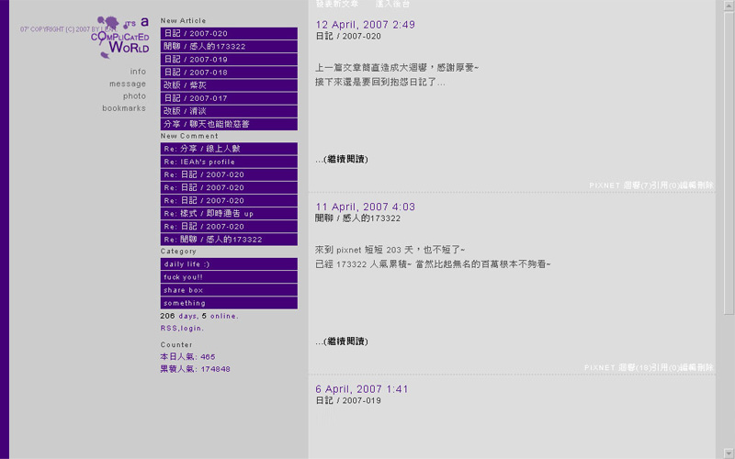The width and height of the screenshot is (735, 459).
Task: Click the New Comment heading
Action: (x=189, y=136)
